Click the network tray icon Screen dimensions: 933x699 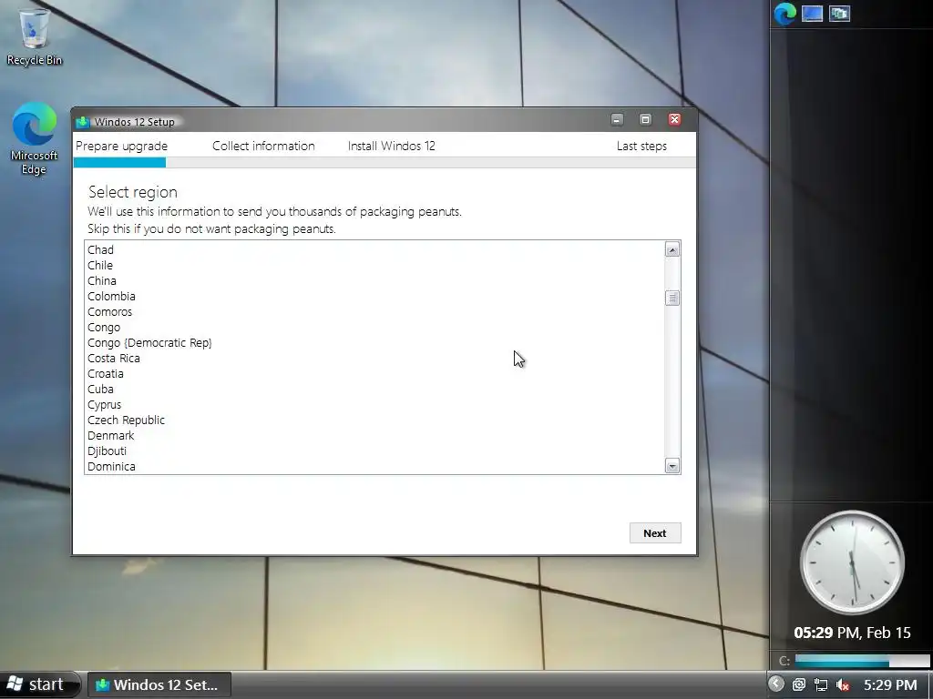point(821,684)
